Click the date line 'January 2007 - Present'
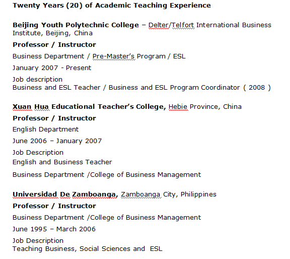This screenshot has width=290, height=259. click(52, 68)
